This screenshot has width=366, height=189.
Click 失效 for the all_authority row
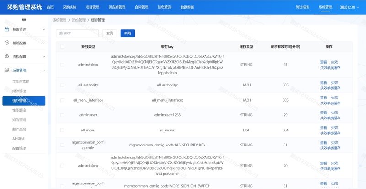(x=334, y=83)
